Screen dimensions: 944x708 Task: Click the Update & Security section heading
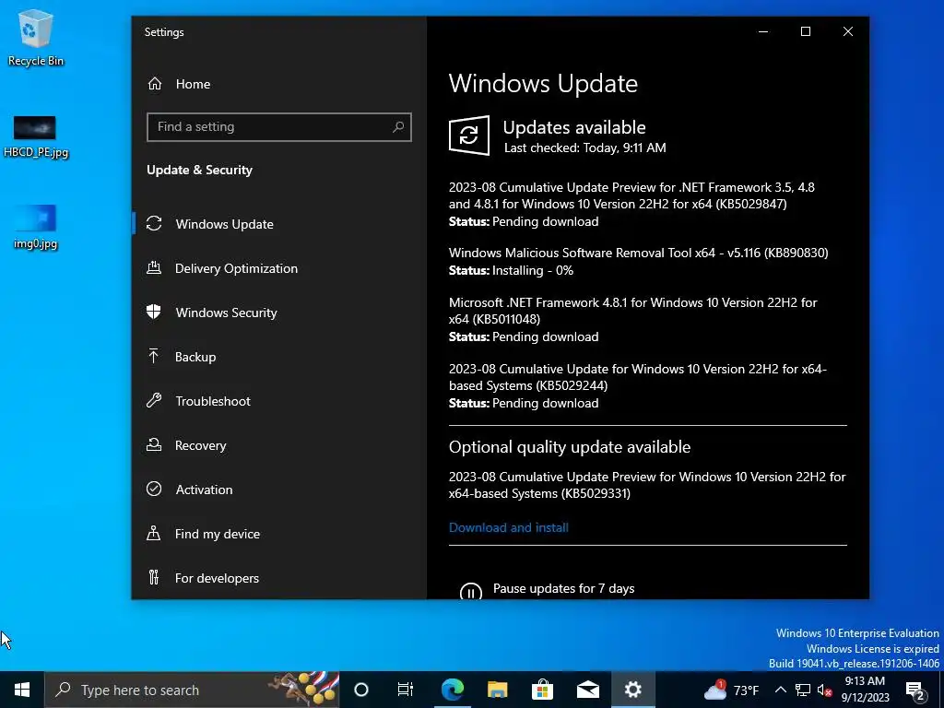[199, 171]
